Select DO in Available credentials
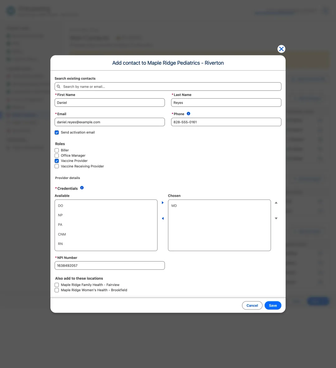 106,205
